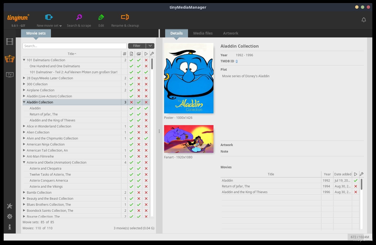Image resolution: width=376 pixels, height=245 pixels.
Task: Expand the Alien Collection tree node
Action: tap(24, 132)
